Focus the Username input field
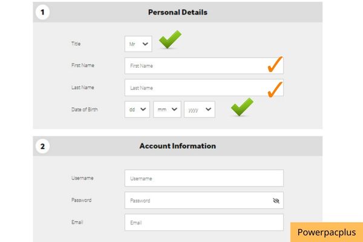This screenshot has height=242, width=363. pyautogui.click(x=204, y=178)
